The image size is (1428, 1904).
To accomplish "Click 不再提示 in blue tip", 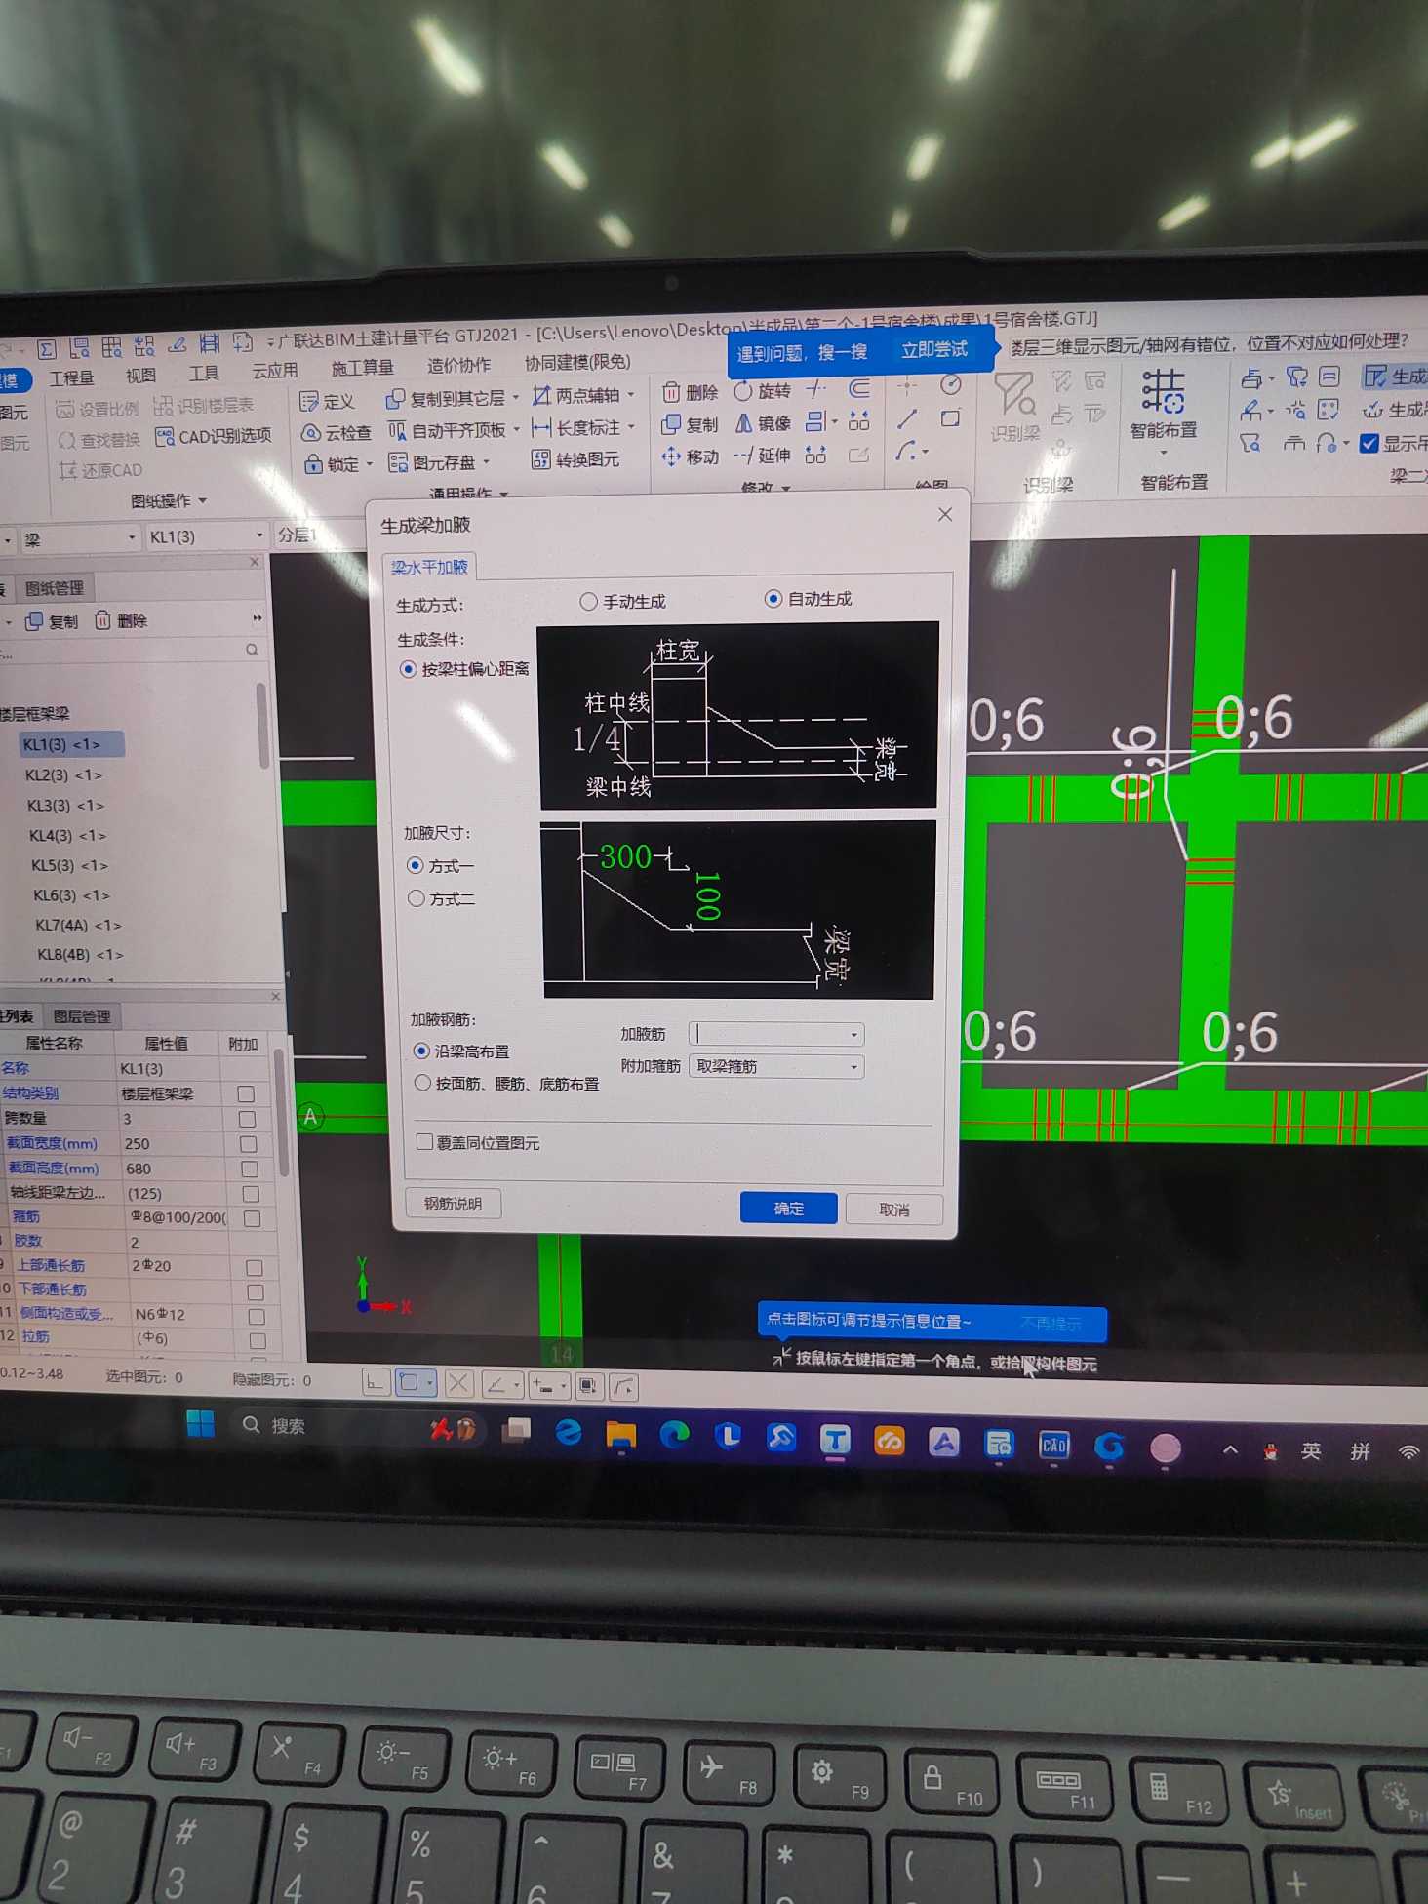I will 1051,1324.
